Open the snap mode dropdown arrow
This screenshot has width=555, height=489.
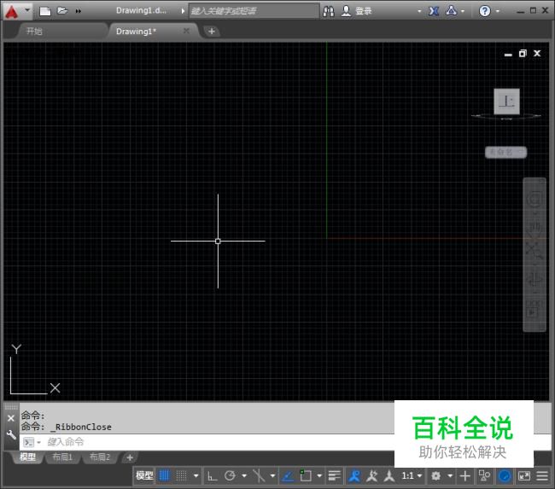tap(196, 476)
